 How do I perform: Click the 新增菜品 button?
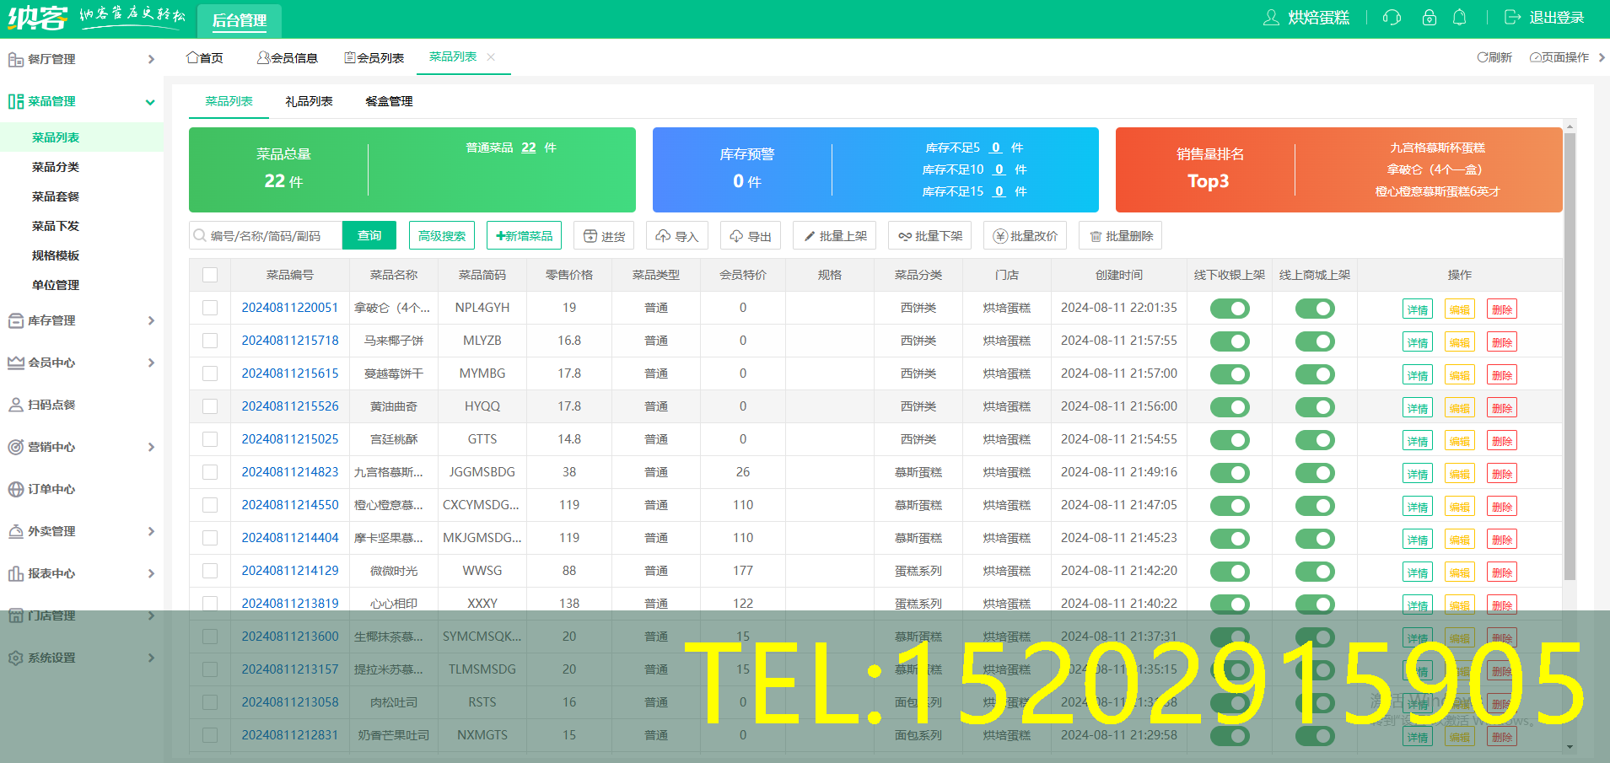(x=525, y=236)
